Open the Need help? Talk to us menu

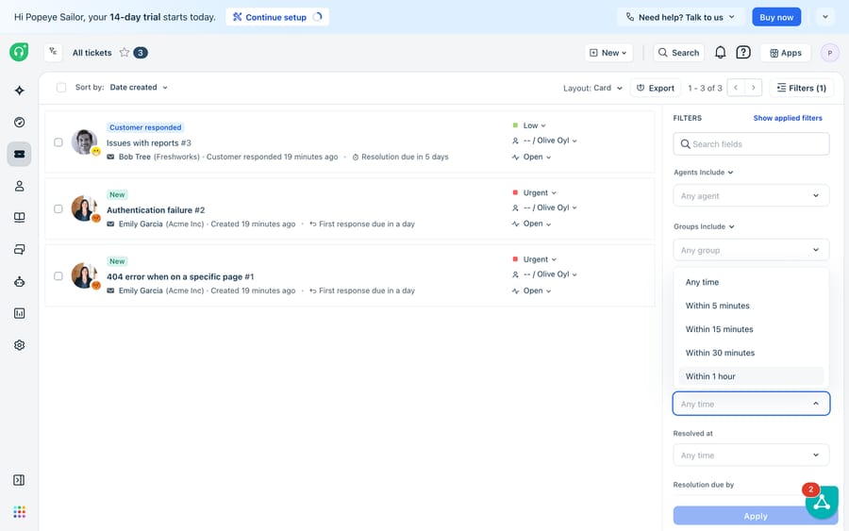680,17
